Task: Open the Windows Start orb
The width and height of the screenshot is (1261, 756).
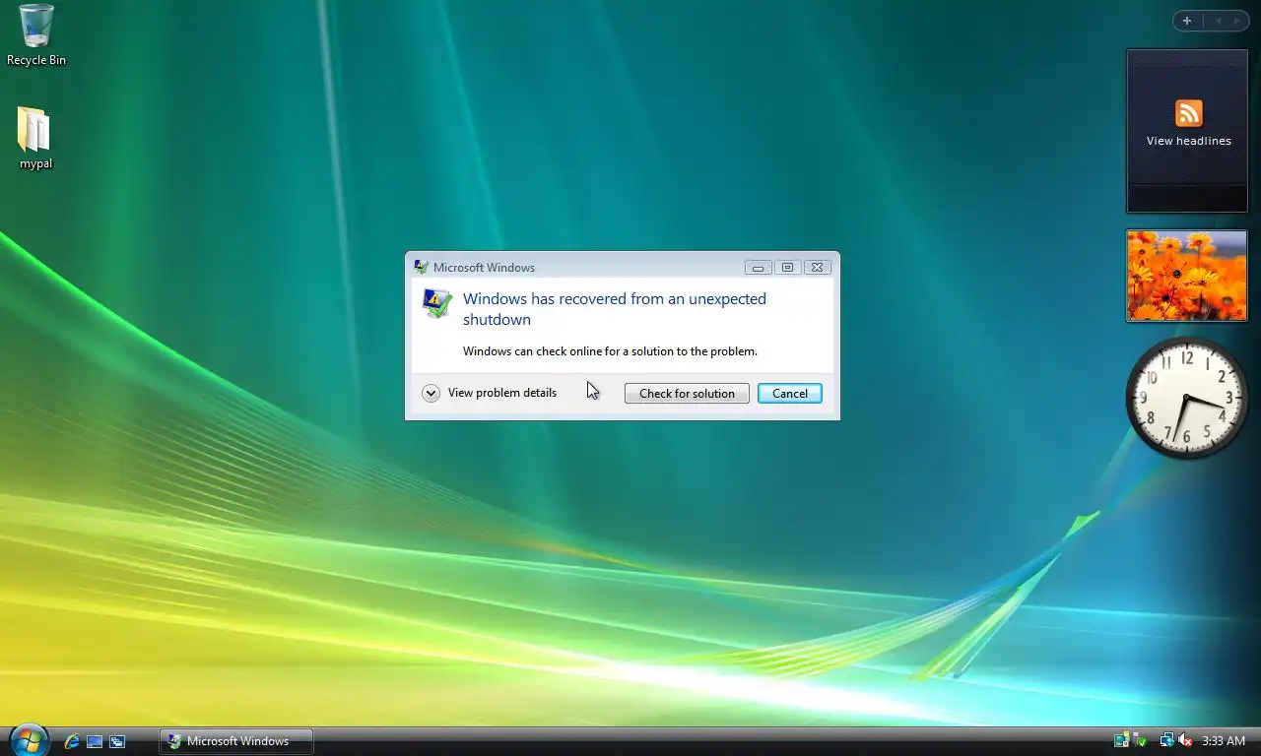Action: 28,740
